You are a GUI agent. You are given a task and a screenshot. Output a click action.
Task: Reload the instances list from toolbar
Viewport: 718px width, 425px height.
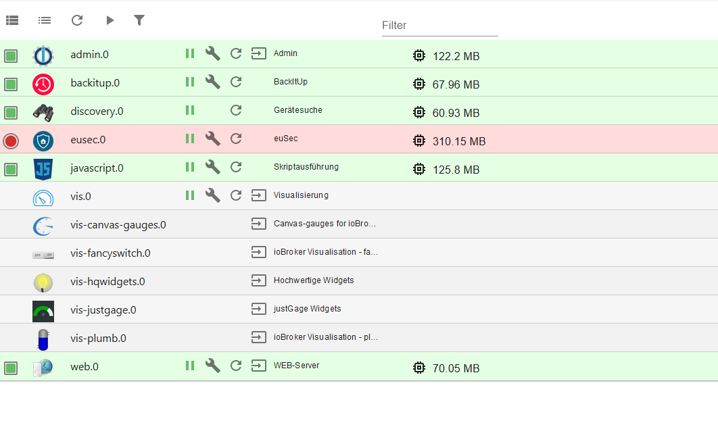pyautogui.click(x=77, y=20)
